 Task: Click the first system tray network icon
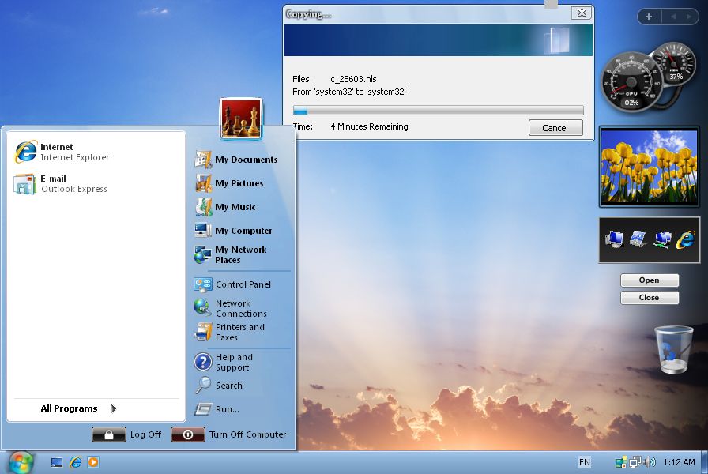point(621,462)
